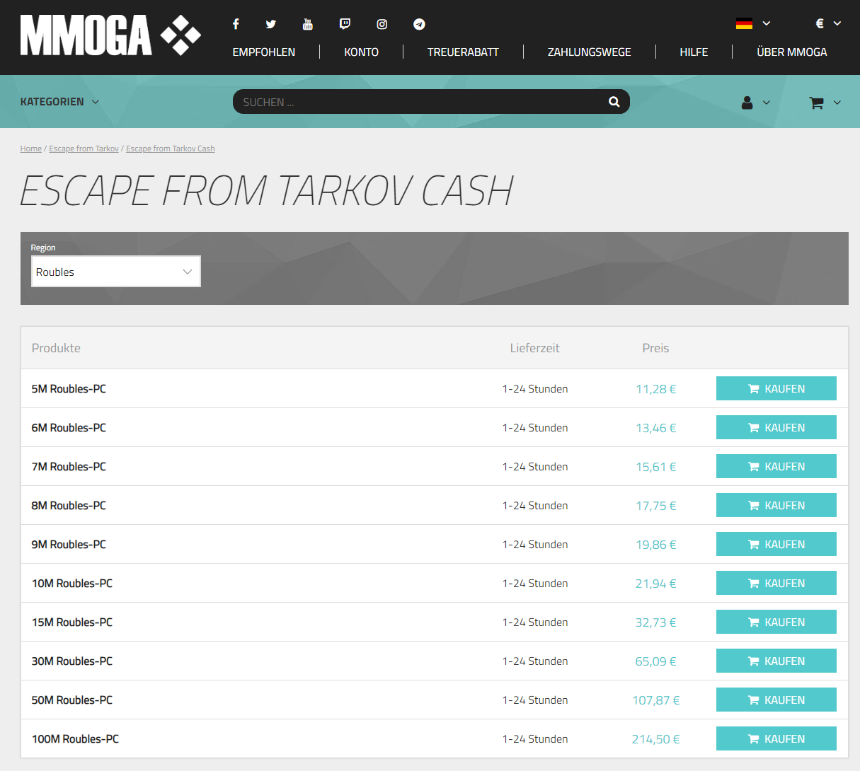
Task: Click the user account icon
Action: 747,103
